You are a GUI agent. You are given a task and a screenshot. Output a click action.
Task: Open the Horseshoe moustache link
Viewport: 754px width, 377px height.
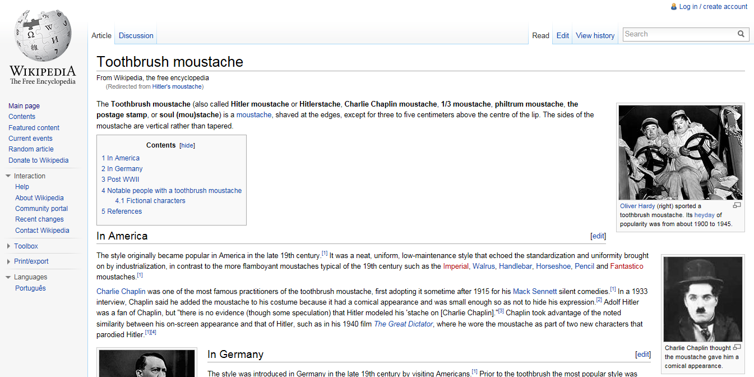553,266
